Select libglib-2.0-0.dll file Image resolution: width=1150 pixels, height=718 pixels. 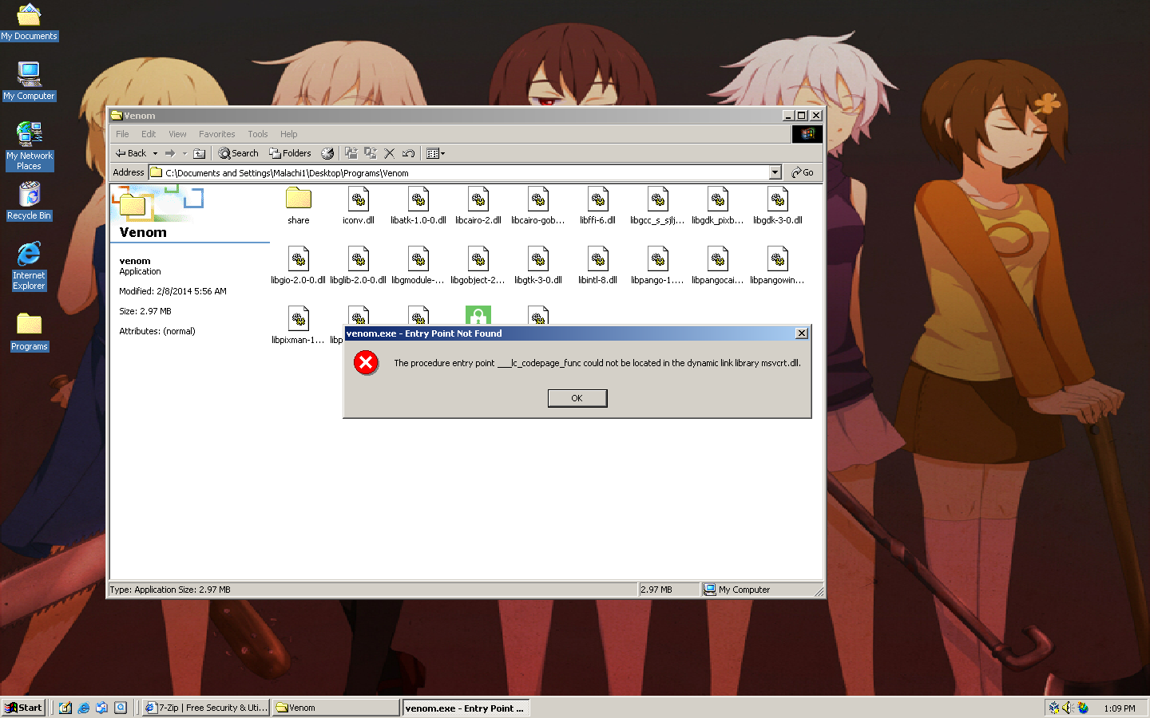[x=359, y=266]
